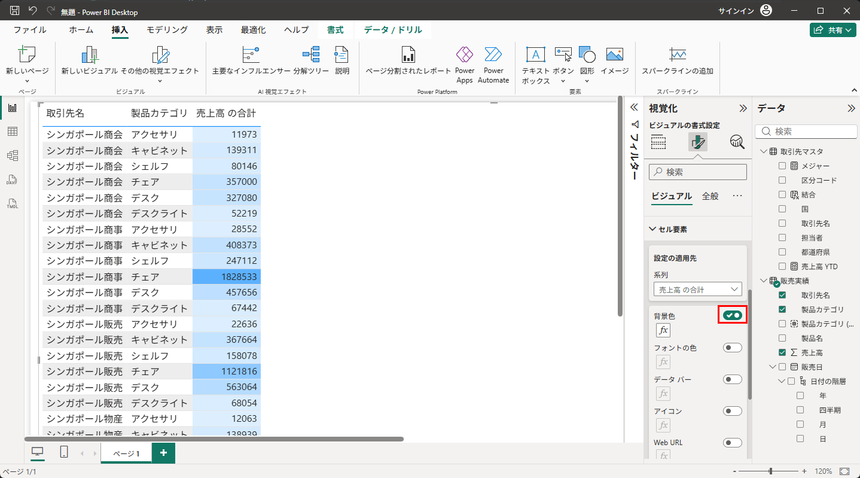
Task: Switch to Model view in left sidebar
Action: (12, 156)
